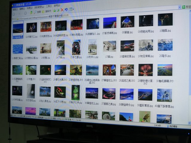Click the 08廟會.jpg file name

click(127, 32)
